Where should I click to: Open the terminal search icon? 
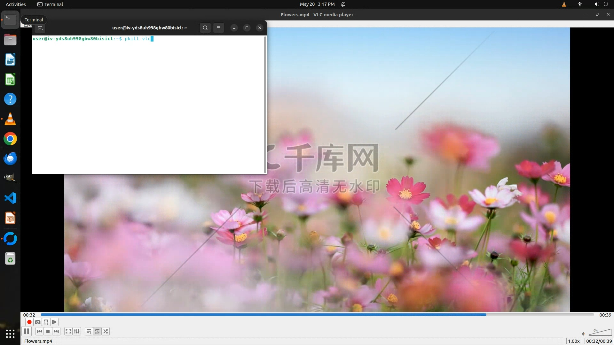205,28
